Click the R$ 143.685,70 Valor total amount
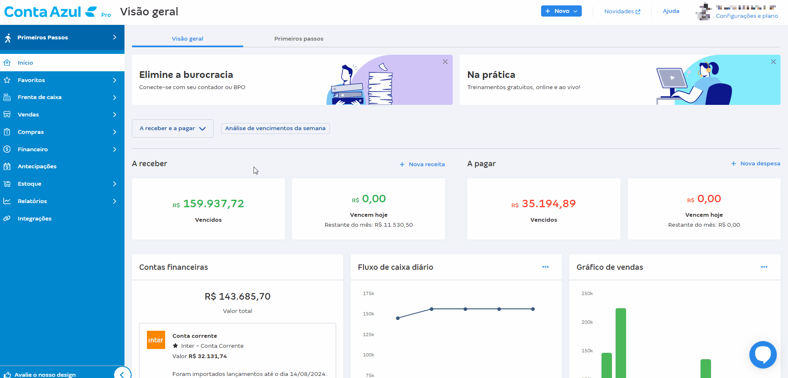 tap(237, 297)
